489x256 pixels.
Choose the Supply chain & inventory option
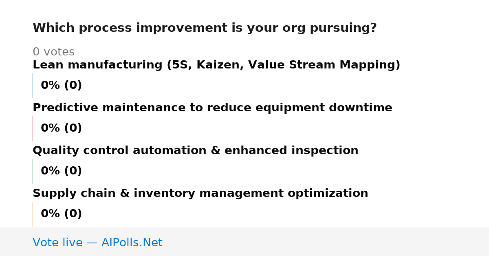[200, 194]
